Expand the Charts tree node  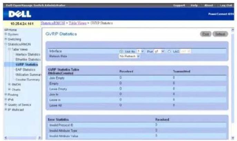click(10, 90)
